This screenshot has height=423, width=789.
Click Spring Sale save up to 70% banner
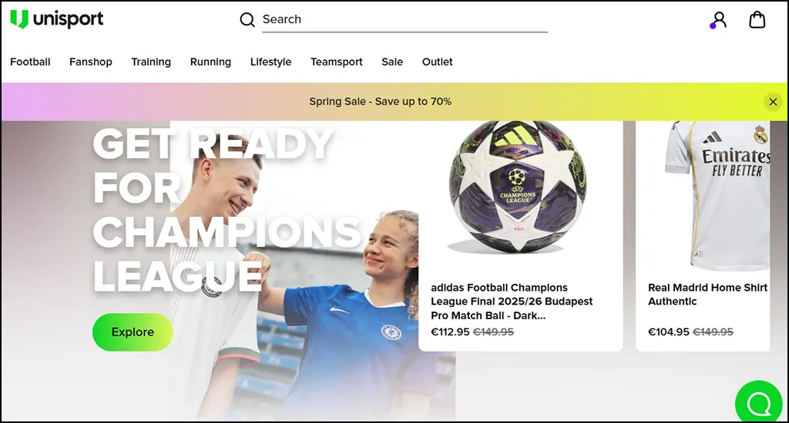pyautogui.click(x=381, y=102)
